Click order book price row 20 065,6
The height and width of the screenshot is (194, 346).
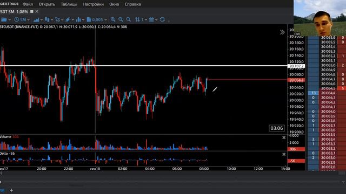328,38
